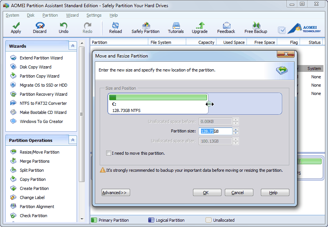Select Migrate OS to SSD or HDD
The height and width of the screenshot is (227, 328).
point(44,85)
